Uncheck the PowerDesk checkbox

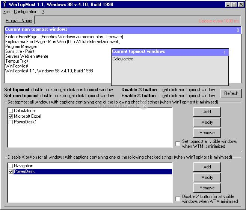(11, 172)
